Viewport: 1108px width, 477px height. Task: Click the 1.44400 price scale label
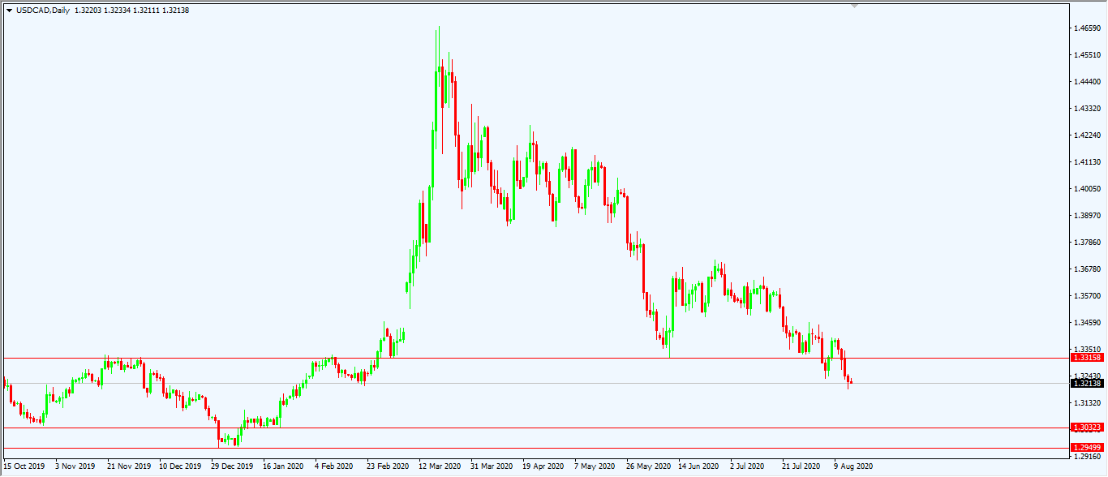(1087, 82)
